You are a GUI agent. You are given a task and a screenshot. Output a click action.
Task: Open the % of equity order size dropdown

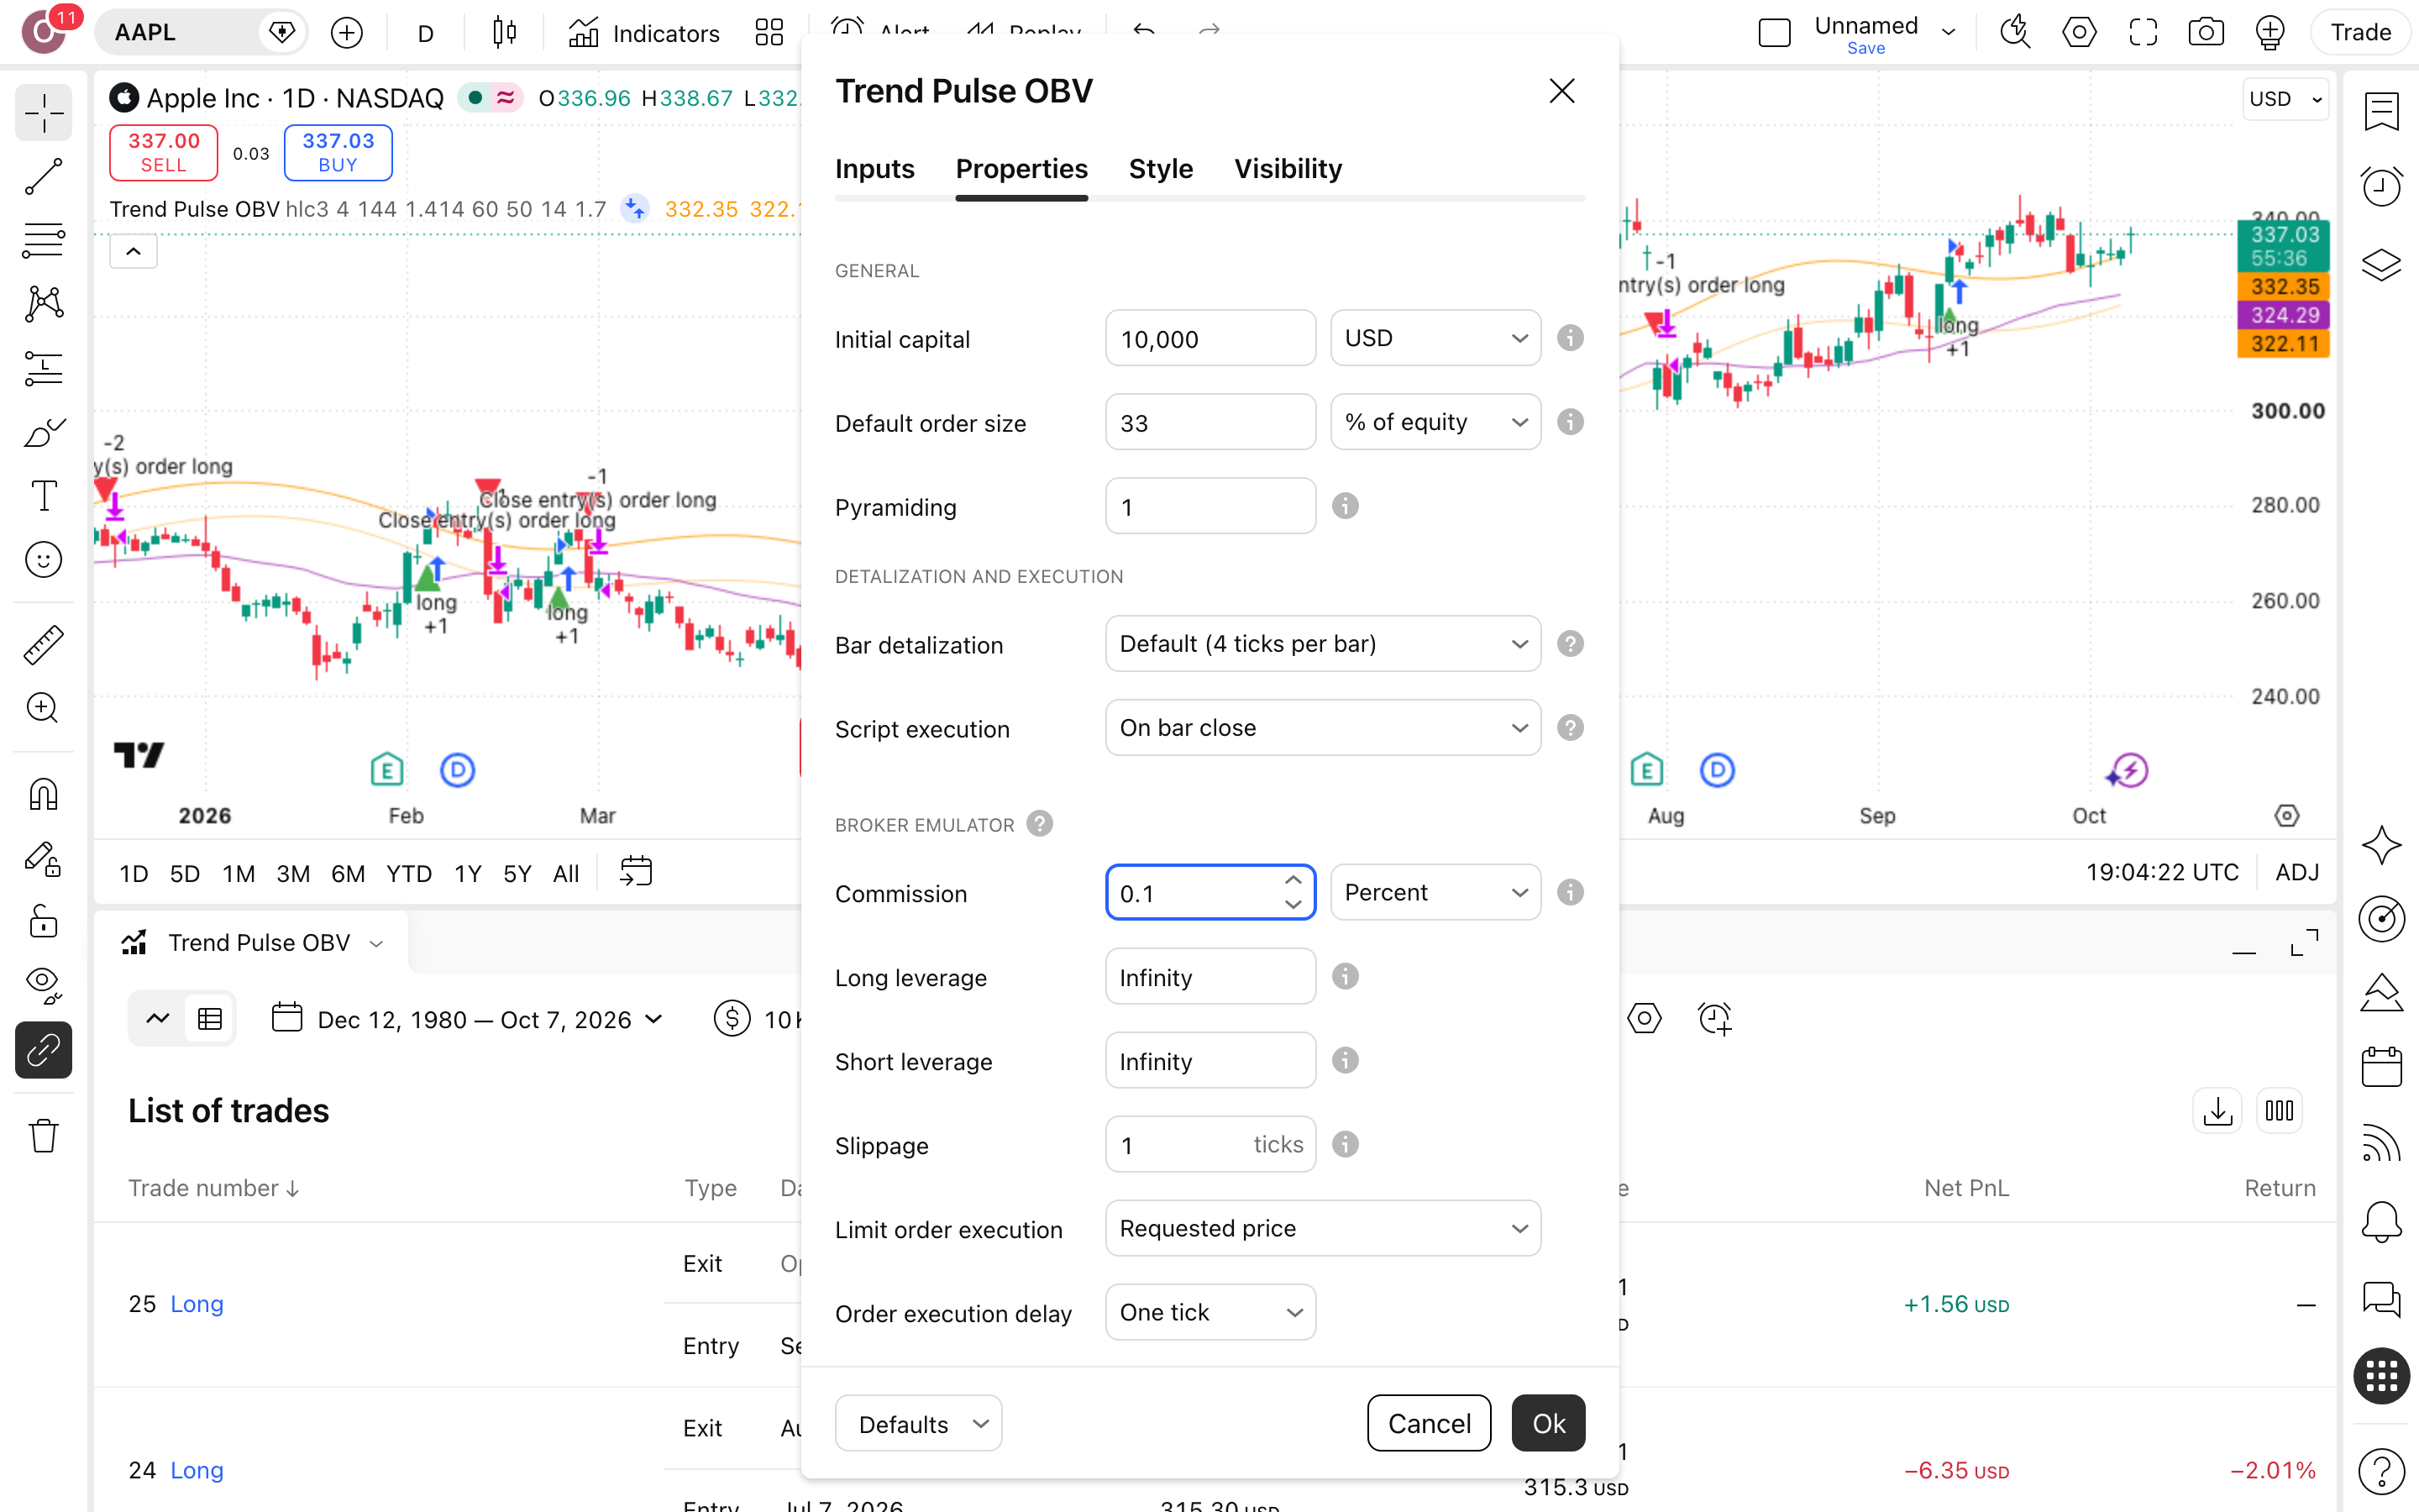click(x=1435, y=422)
